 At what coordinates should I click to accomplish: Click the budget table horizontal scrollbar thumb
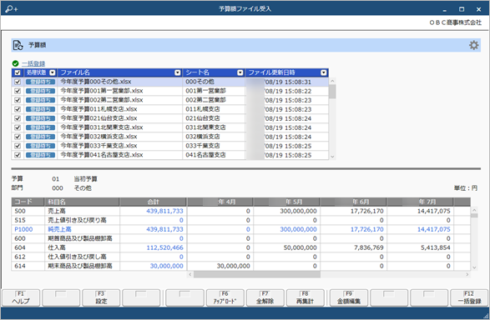pos(257,274)
